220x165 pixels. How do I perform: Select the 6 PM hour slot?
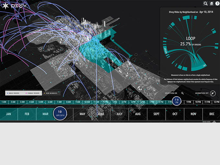coord(161,102)
